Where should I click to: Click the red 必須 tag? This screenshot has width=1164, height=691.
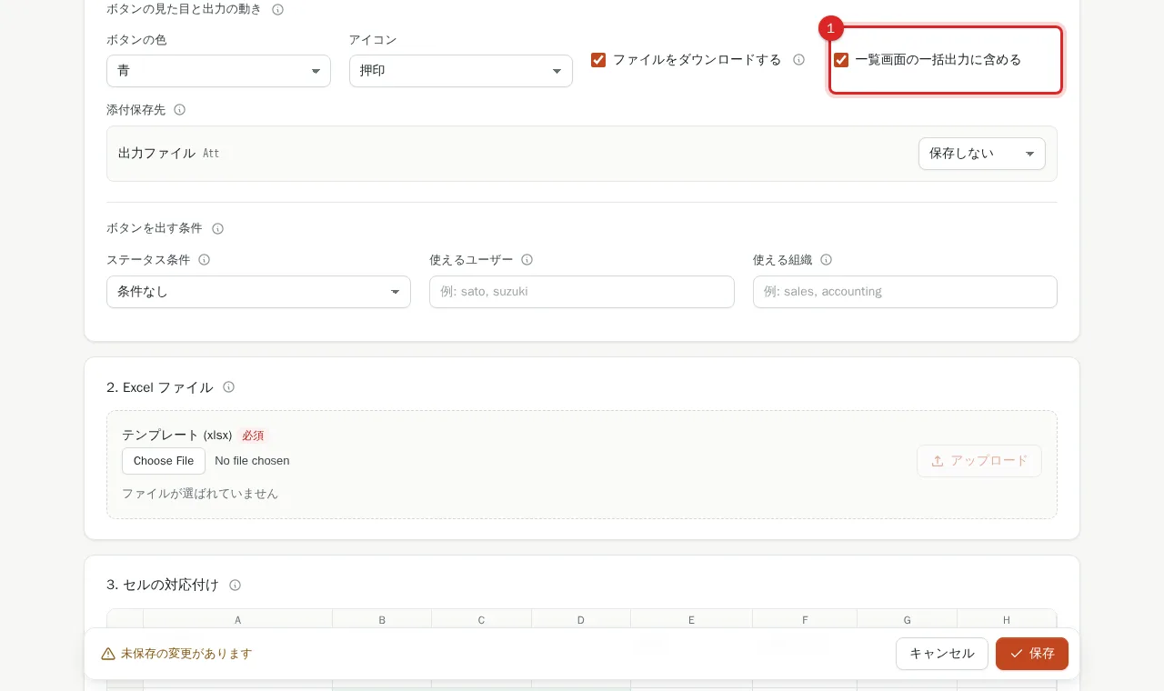(x=253, y=436)
